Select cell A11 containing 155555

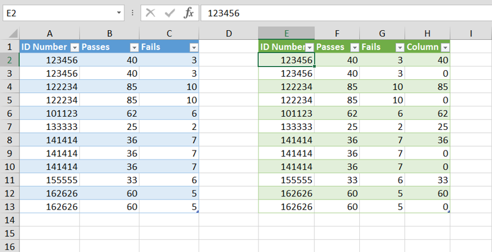coord(50,179)
